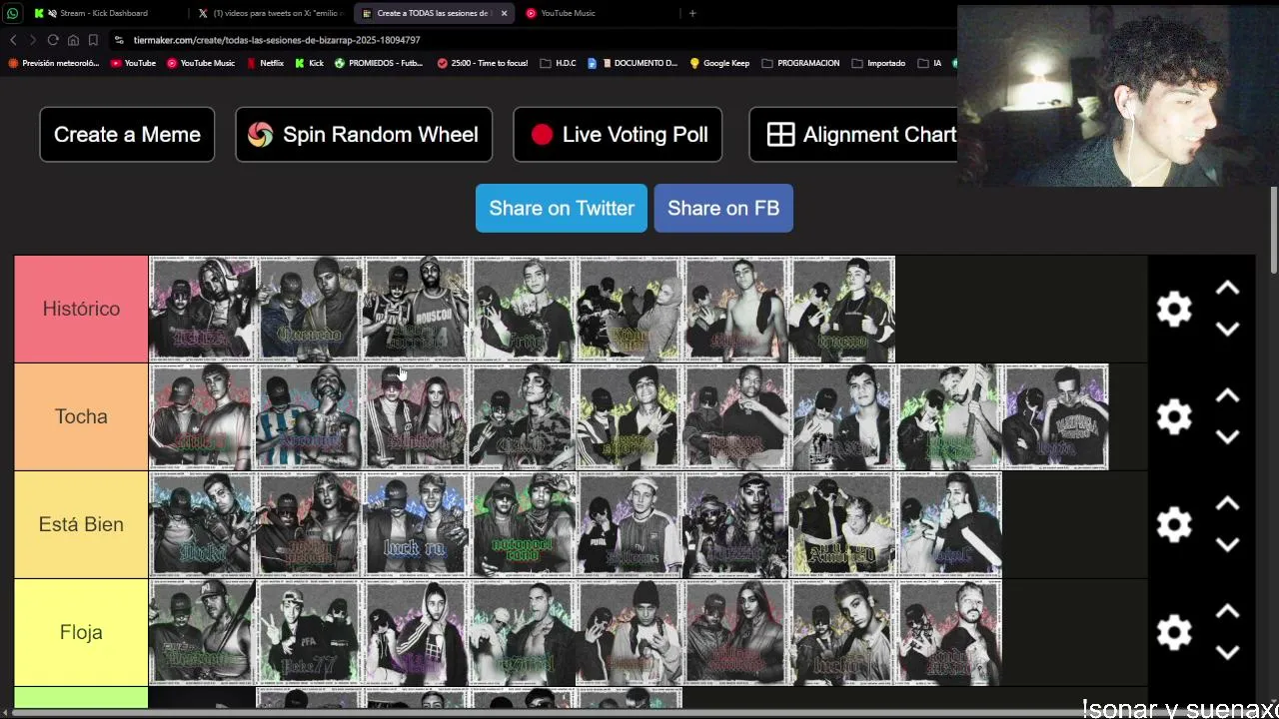
Task: Move the Está Bien tier up
Action: [x=1227, y=504]
